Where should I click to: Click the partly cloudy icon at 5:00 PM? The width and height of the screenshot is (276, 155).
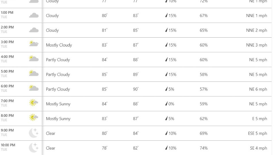[x=34, y=73]
